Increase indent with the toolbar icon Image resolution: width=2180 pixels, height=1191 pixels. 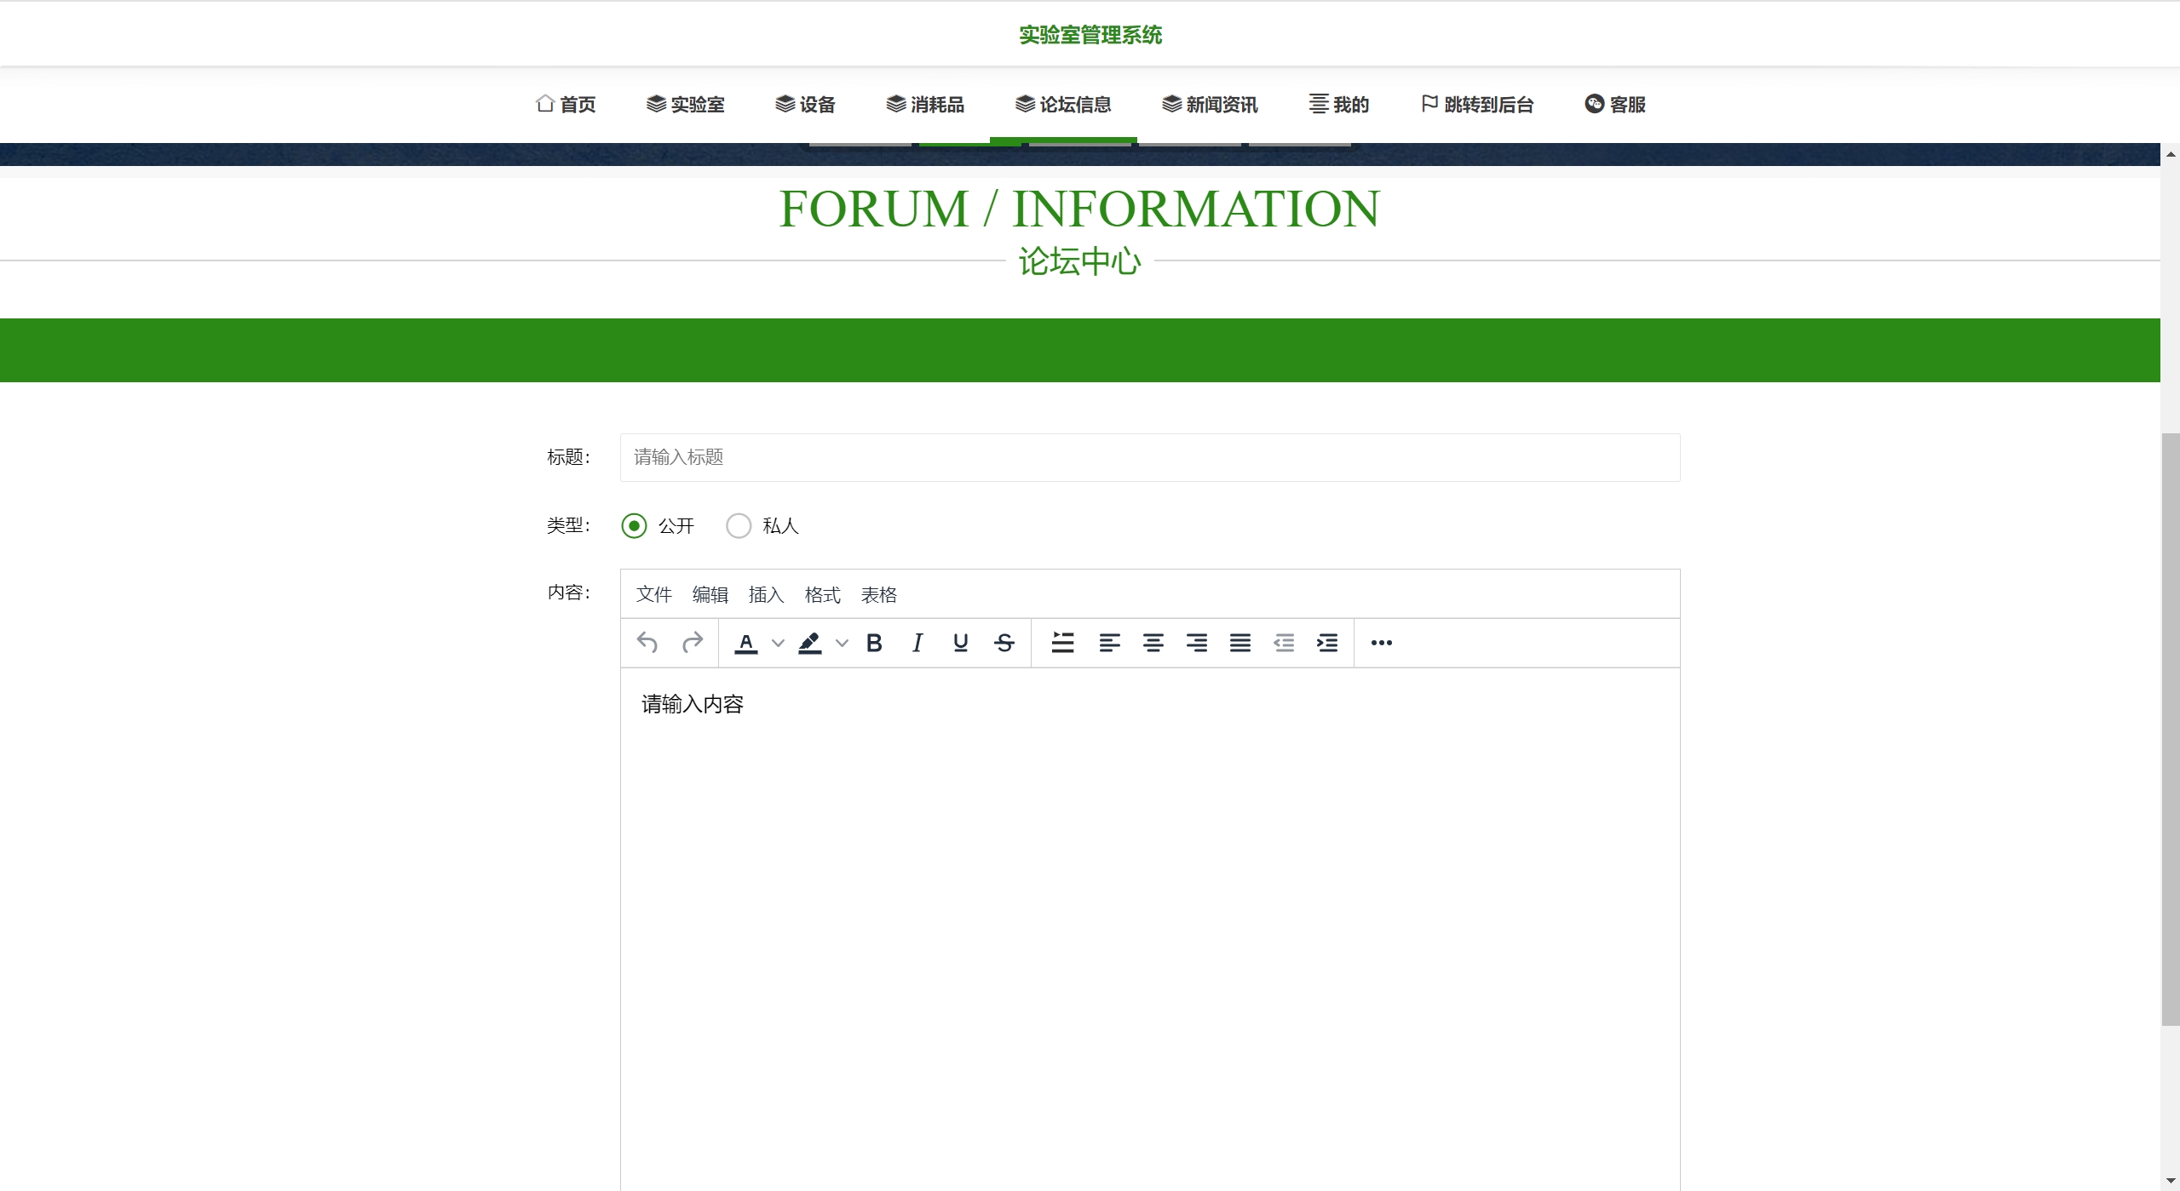point(1326,643)
